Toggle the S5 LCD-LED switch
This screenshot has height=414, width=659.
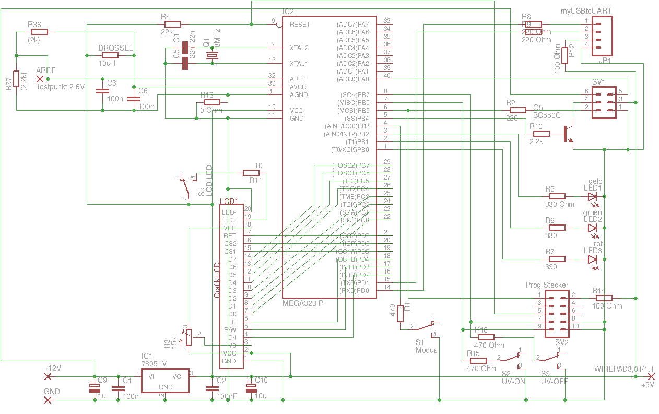point(185,188)
